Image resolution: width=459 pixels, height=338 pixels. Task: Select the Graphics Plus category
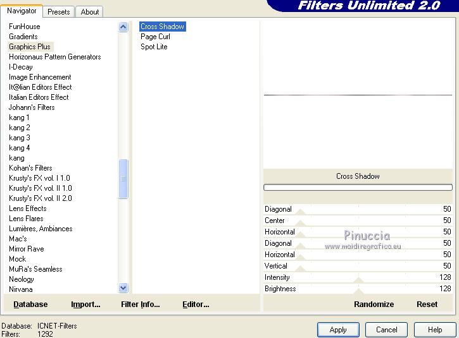(30, 47)
